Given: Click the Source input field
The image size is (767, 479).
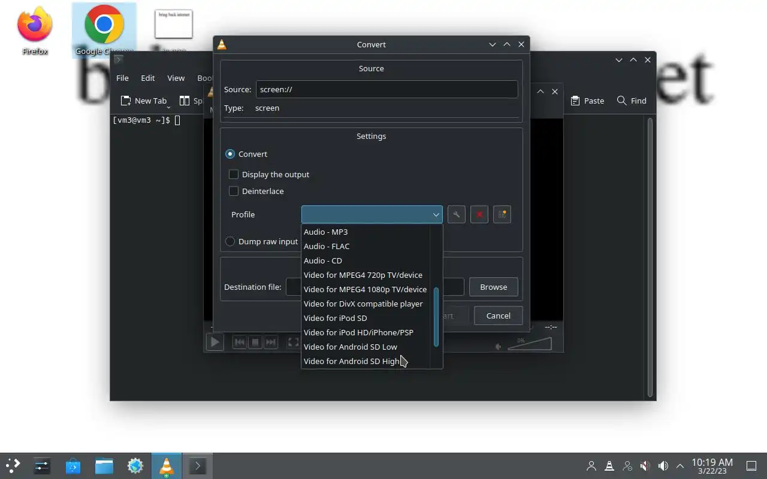Looking at the screenshot, I should (386, 89).
